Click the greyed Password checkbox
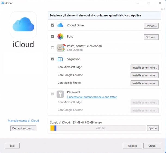The image size is (166, 153). [x=53, y=94]
